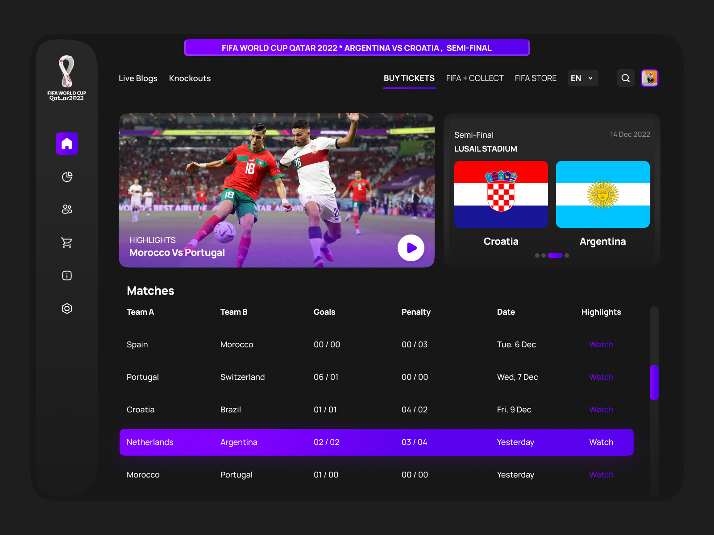Open the info section in the sidebar
The image size is (714, 535).
tap(67, 275)
